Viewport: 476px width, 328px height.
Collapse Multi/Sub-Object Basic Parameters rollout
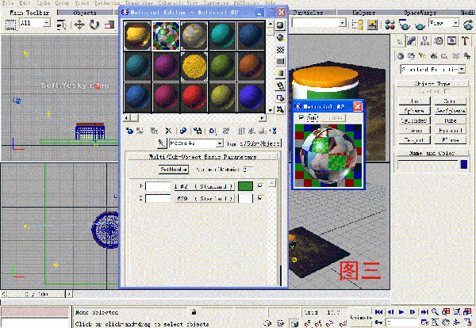[202, 157]
